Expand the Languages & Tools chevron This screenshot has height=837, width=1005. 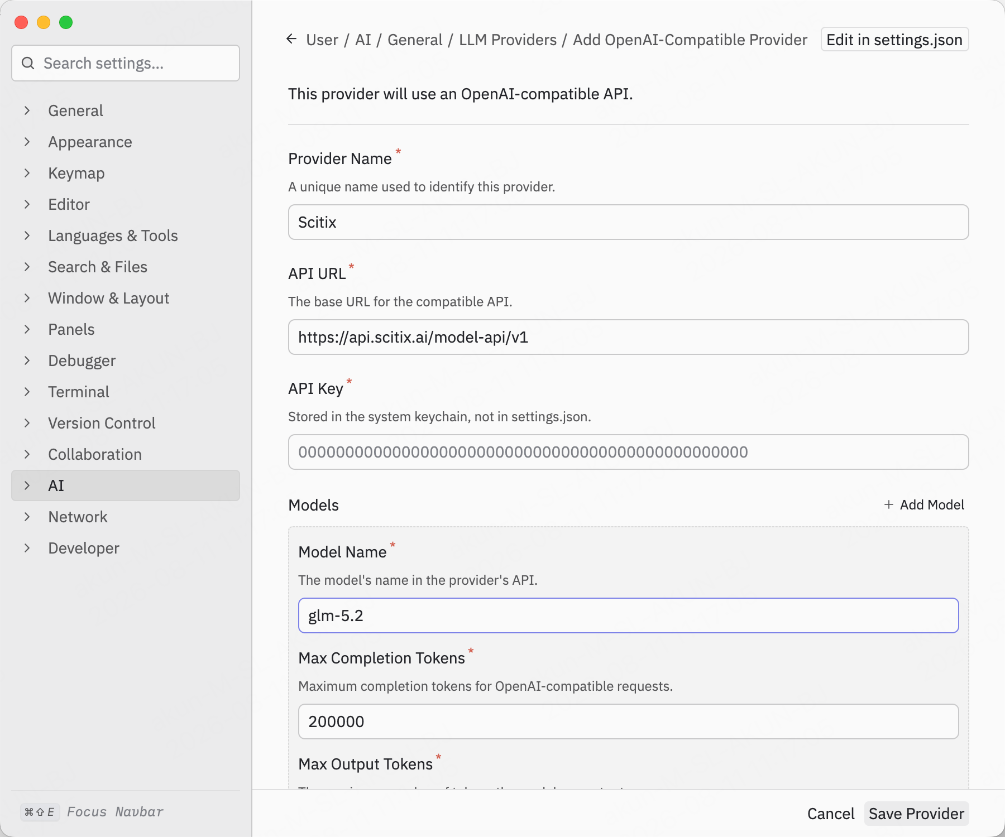(27, 235)
